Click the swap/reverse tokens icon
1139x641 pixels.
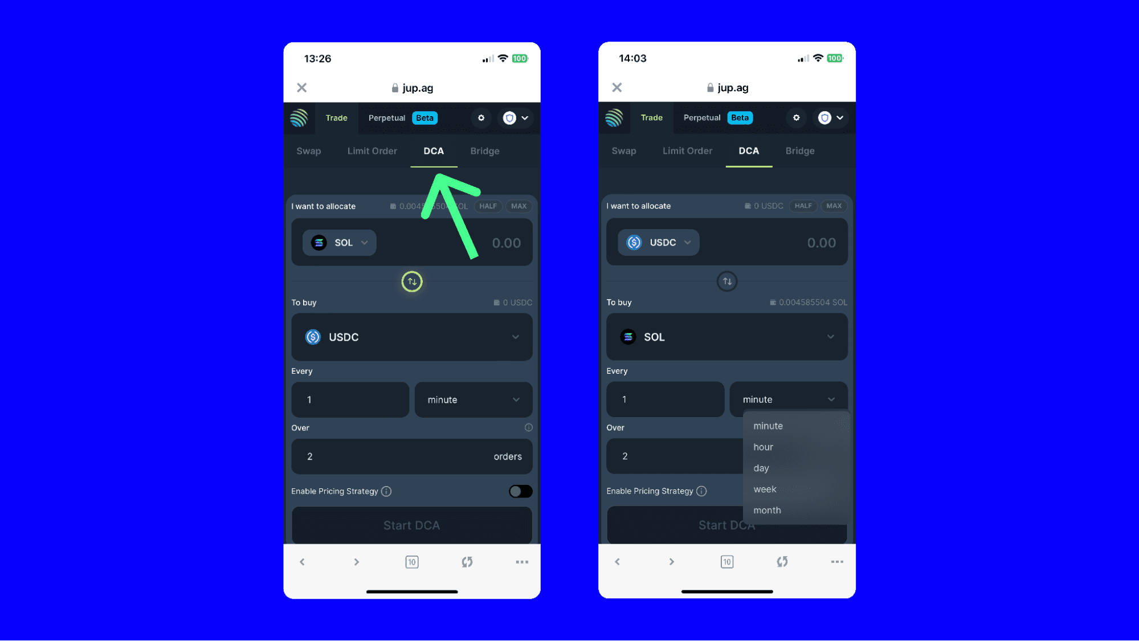(x=413, y=281)
